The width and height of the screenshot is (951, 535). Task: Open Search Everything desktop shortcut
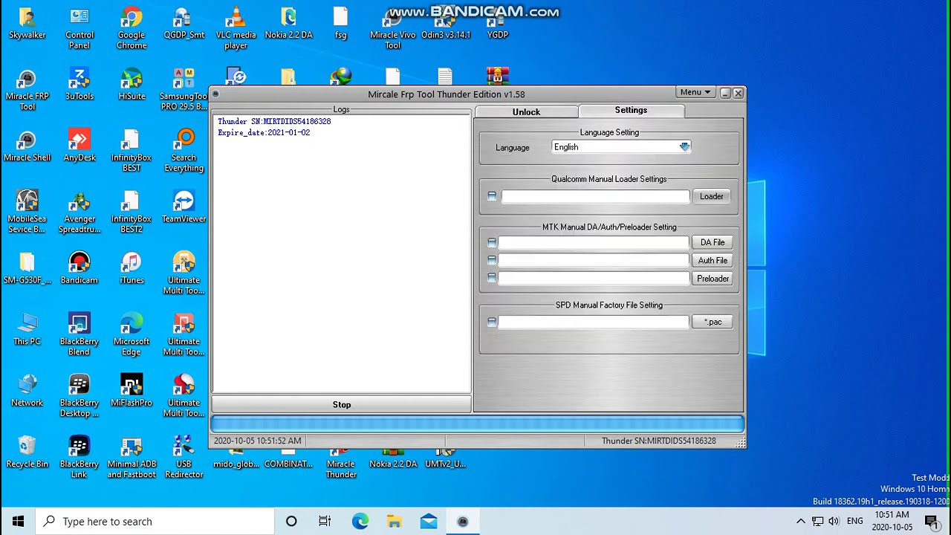[x=184, y=151]
